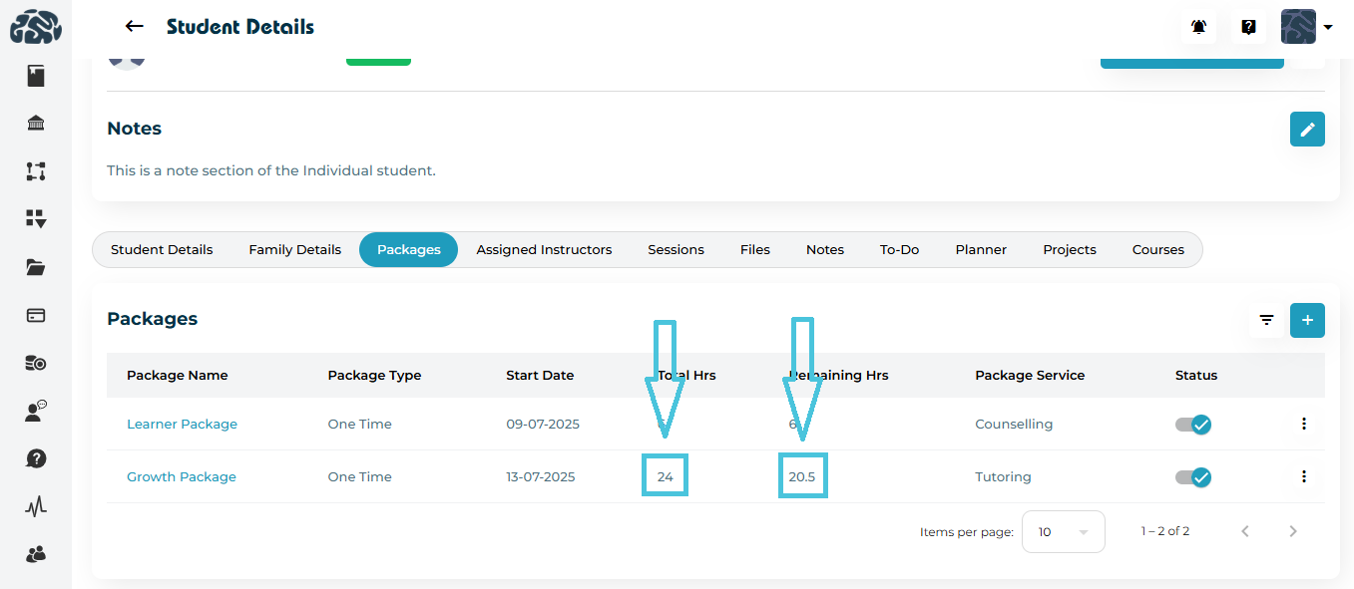
Task: Click the credit card icon in sidebar
Action: (x=36, y=315)
